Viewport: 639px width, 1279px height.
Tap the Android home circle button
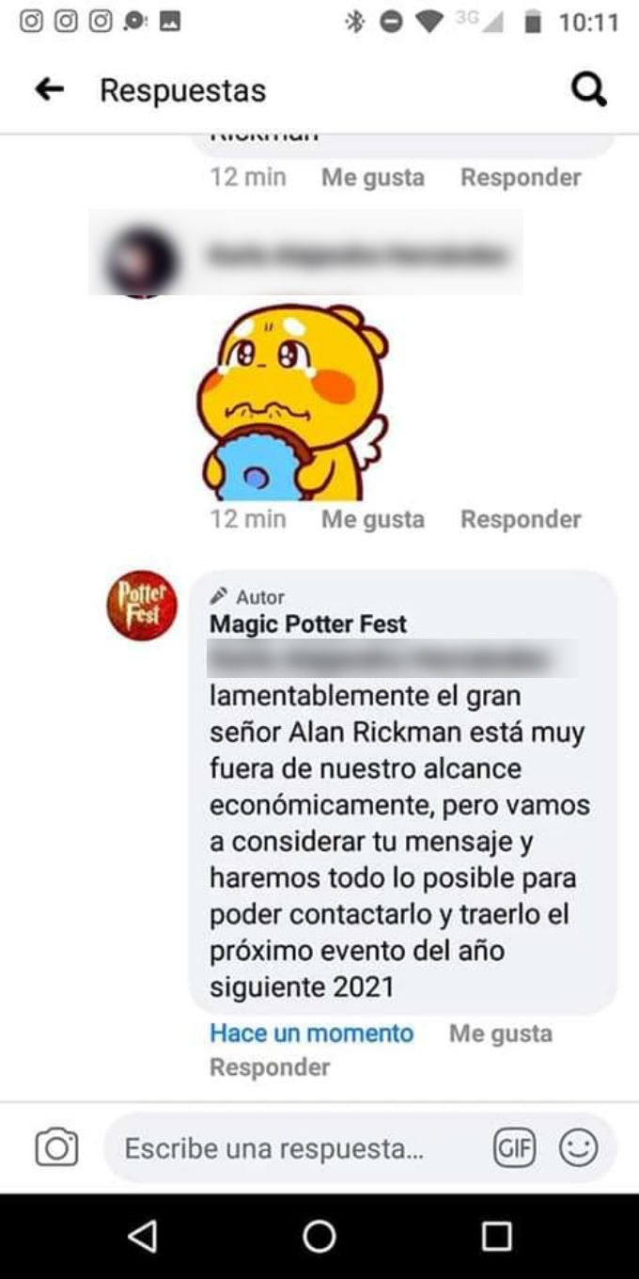(x=319, y=1236)
